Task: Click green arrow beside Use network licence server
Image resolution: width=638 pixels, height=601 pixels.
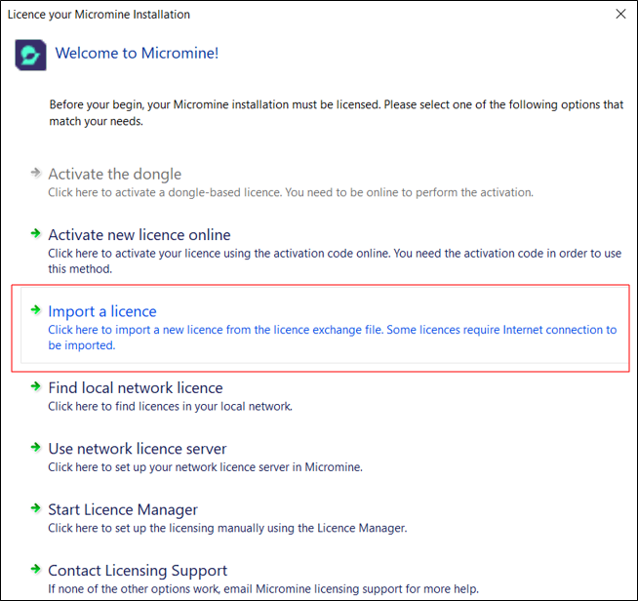Action: pos(36,449)
